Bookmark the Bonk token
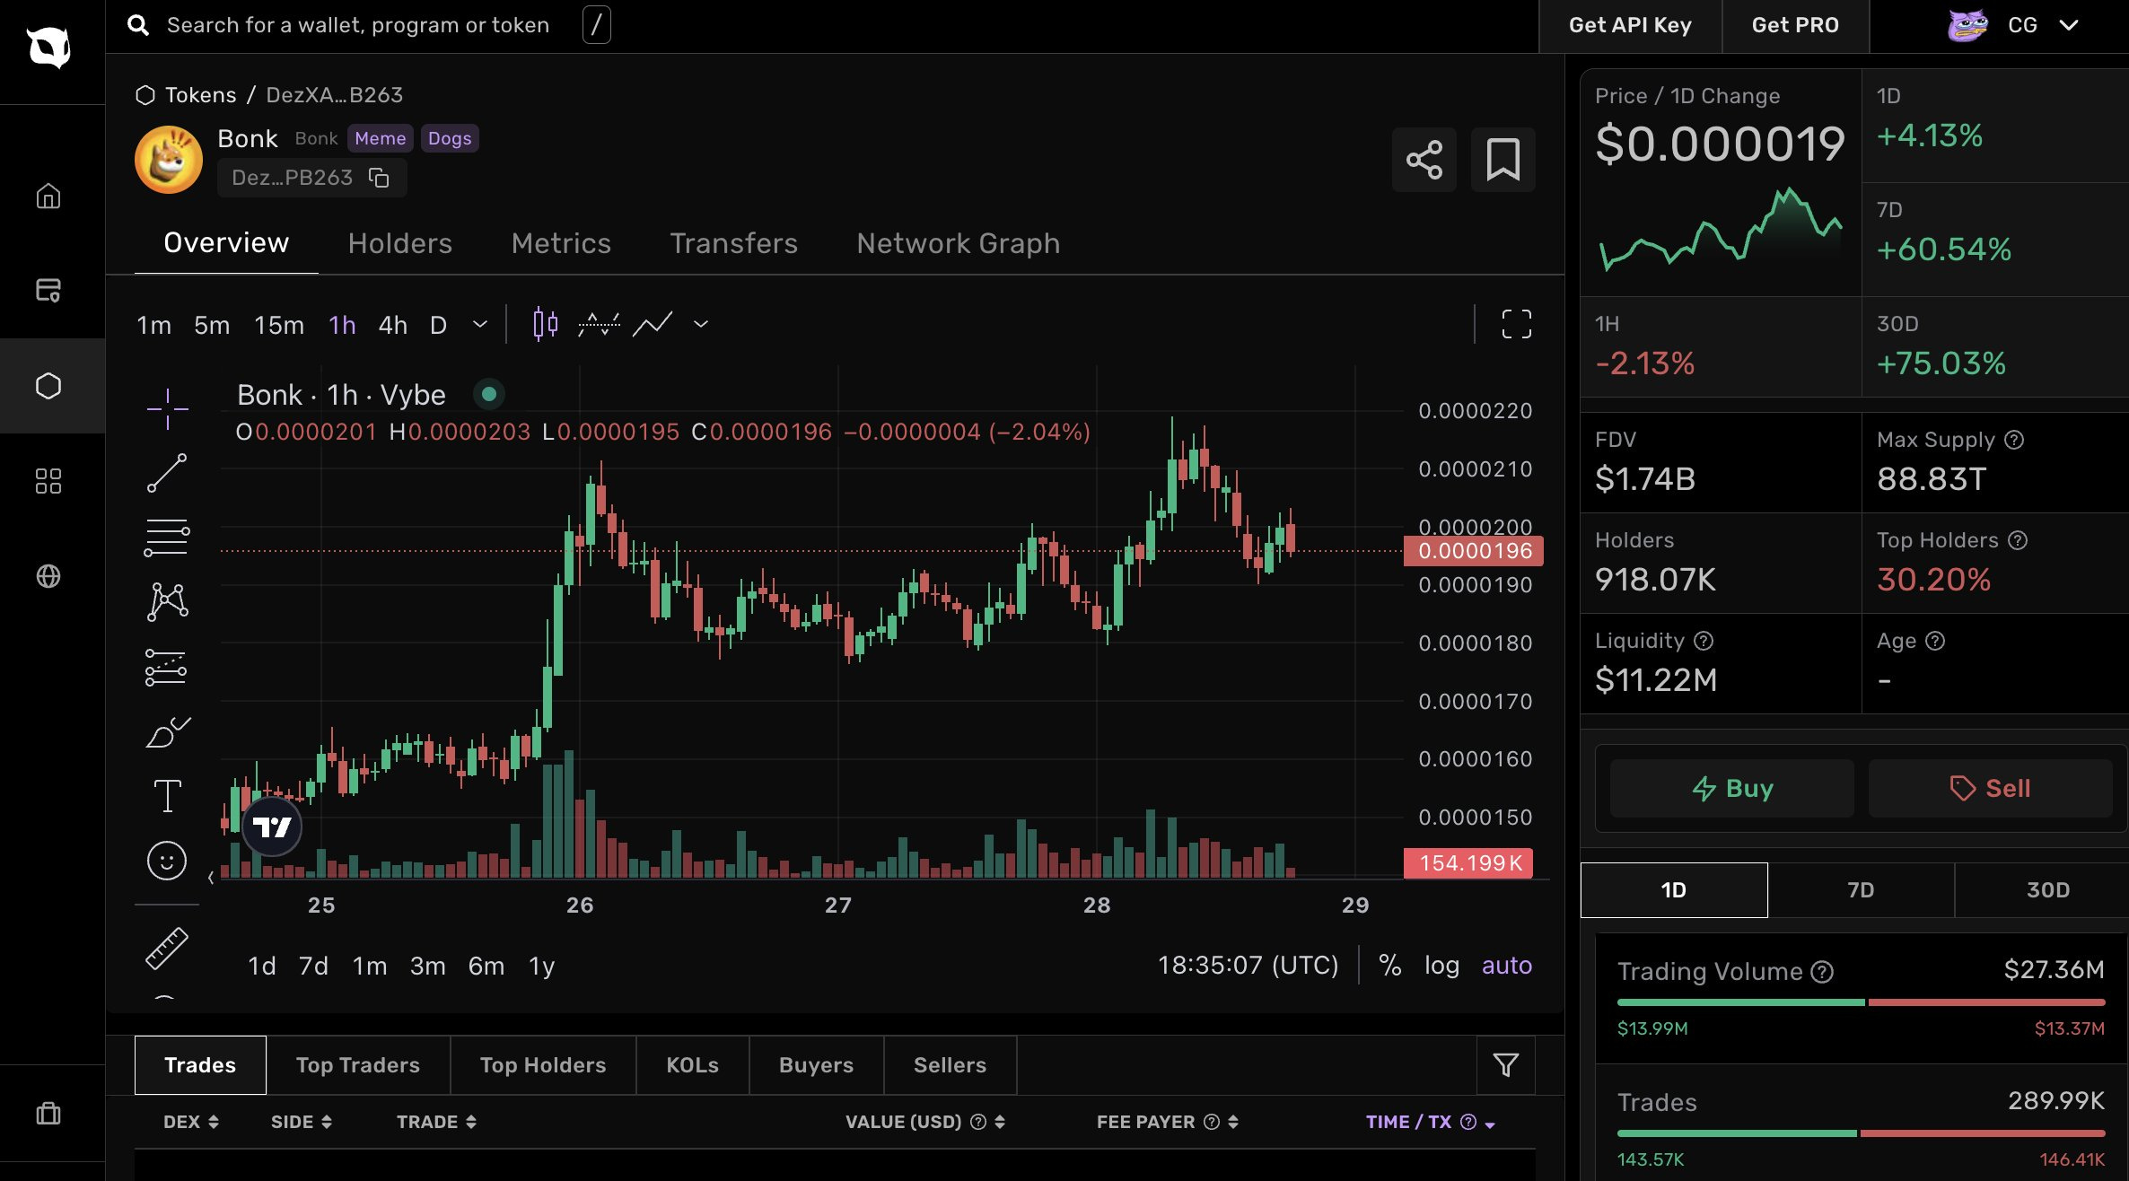This screenshot has width=2129, height=1181. 1503,160
